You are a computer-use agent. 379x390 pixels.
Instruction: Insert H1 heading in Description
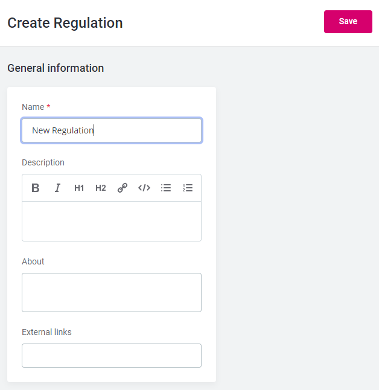click(x=79, y=188)
